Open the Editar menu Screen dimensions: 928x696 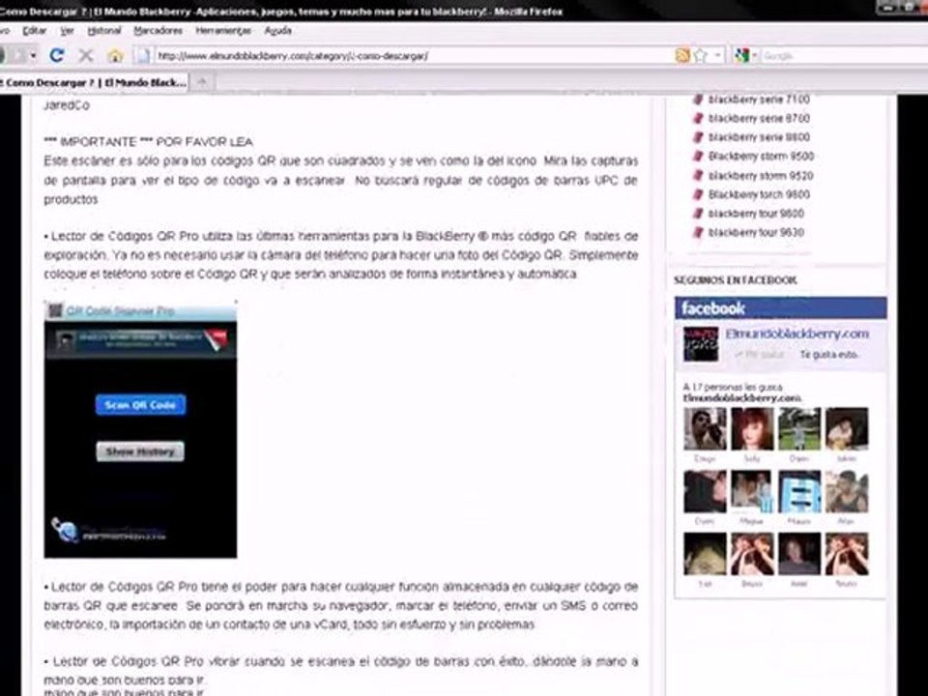tap(35, 30)
